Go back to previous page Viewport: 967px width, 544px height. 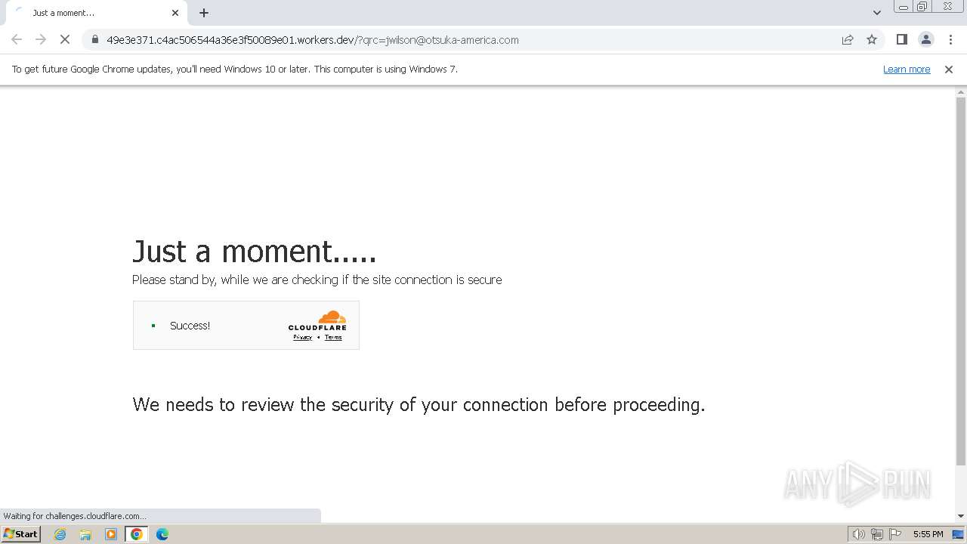pos(17,39)
